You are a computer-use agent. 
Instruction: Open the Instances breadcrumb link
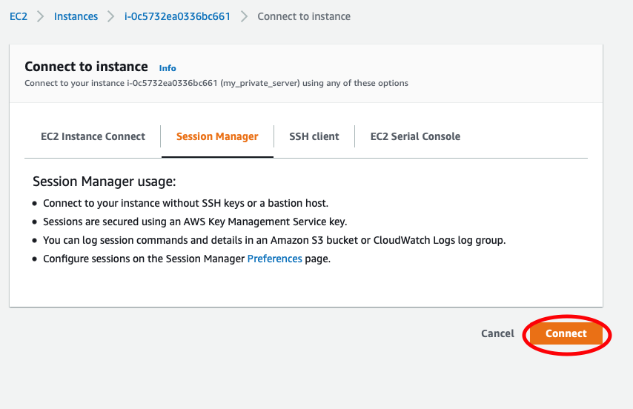click(76, 16)
